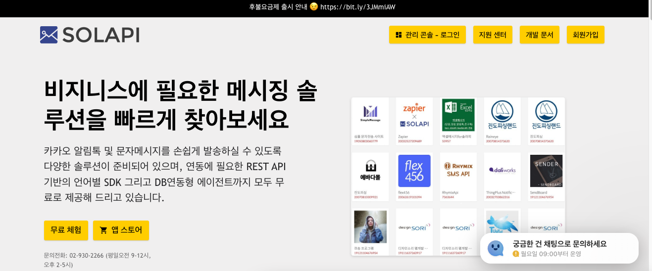Open the 전송 프로그램 photo thumbnail
This screenshot has width=652, height=271.
[370, 226]
